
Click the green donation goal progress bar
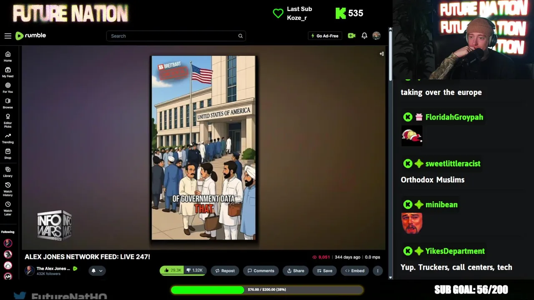point(267,290)
